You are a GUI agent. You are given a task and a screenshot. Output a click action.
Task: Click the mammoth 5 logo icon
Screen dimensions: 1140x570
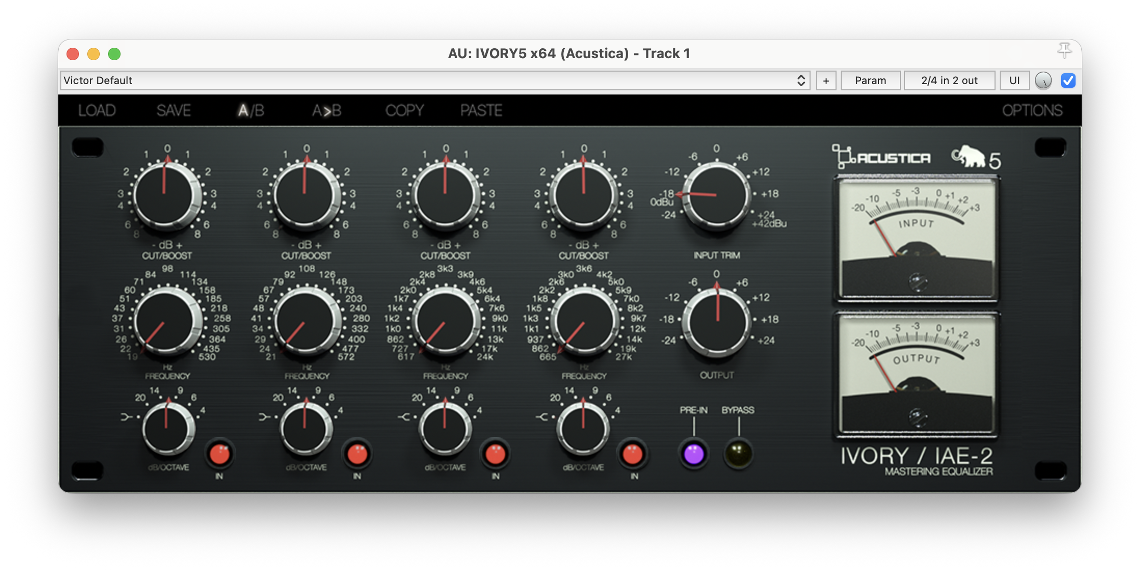976,157
